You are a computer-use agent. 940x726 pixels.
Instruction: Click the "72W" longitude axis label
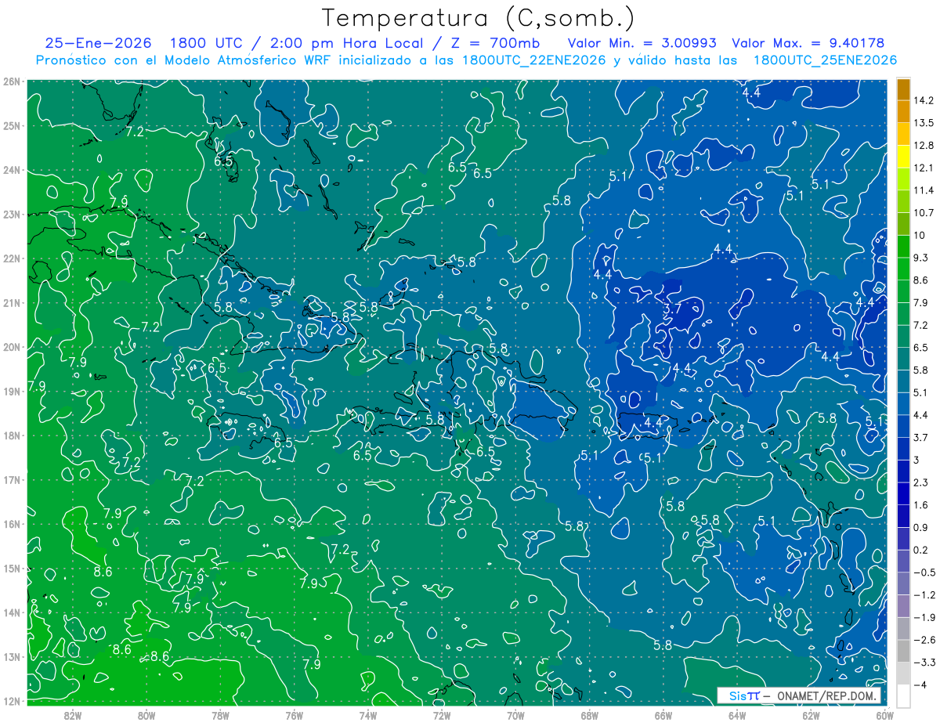pos(442,715)
